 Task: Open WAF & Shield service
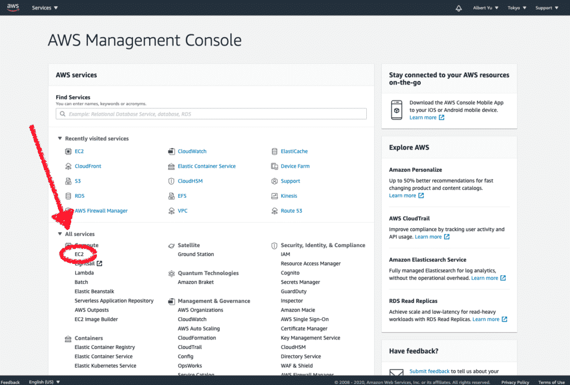(297, 366)
